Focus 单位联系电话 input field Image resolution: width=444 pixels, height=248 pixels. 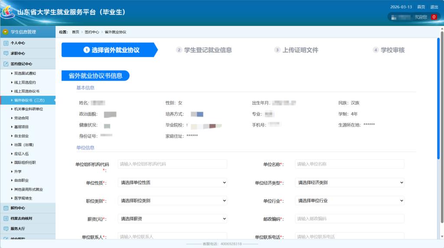pyautogui.click(x=350, y=236)
